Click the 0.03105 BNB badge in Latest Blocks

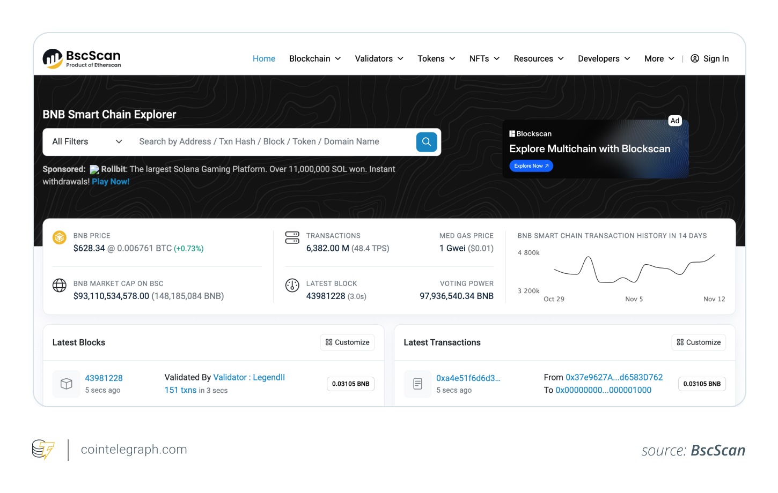(x=351, y=384)
